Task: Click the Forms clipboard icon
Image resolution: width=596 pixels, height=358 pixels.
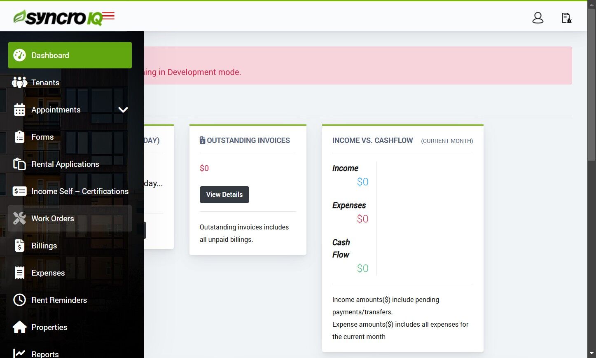Action: click(x=19, y=137)
